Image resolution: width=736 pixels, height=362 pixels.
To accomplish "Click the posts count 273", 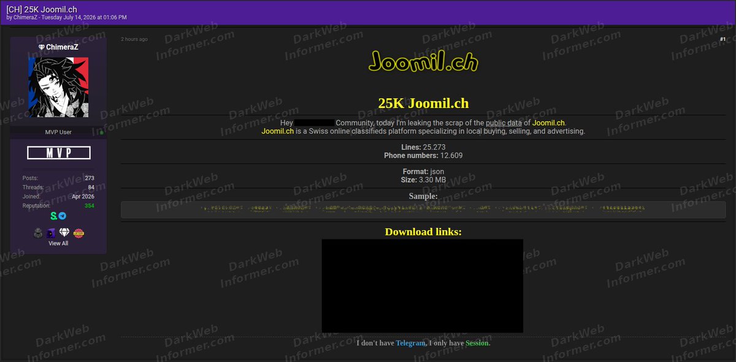I will [x=90, y=178].
